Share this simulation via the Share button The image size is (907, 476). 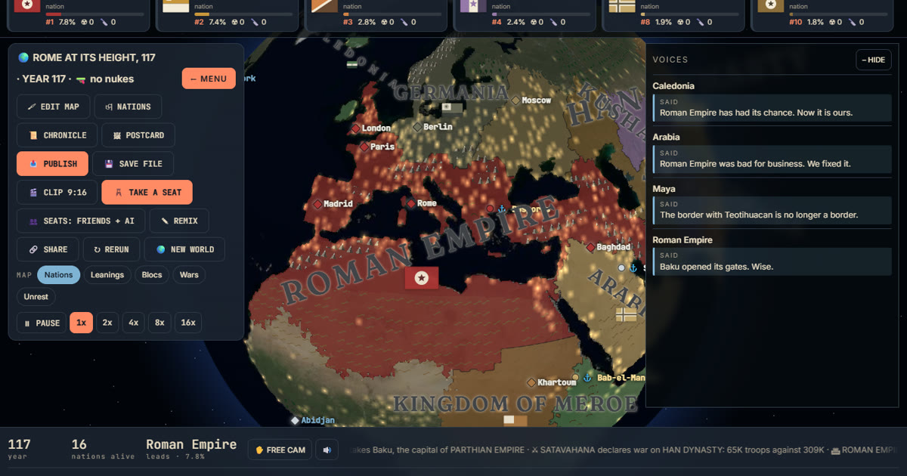point(48,249)
